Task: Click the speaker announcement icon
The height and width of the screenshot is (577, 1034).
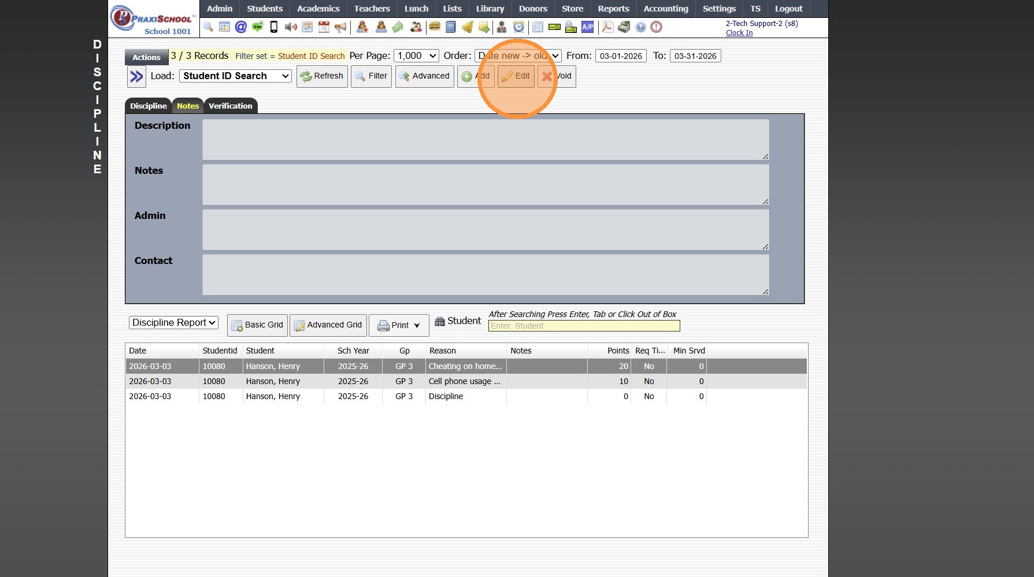Action: 291,27
